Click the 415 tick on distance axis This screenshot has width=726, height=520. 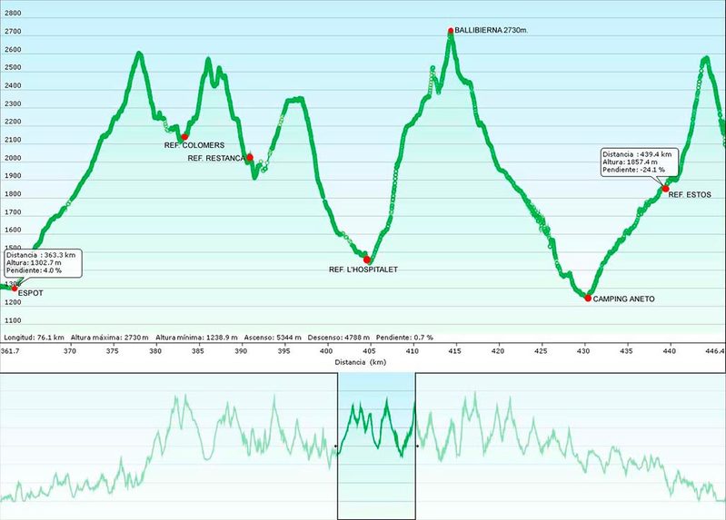click(x=454, y=350)
